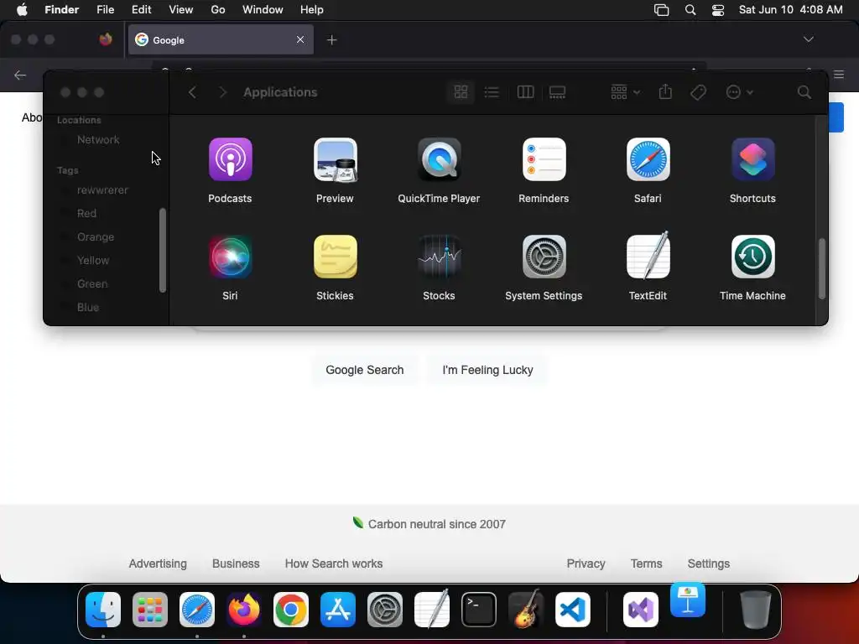This screenshot has height=644, width=859.
Task: Close the Google tab in Firefox
Action: [300, 39]
